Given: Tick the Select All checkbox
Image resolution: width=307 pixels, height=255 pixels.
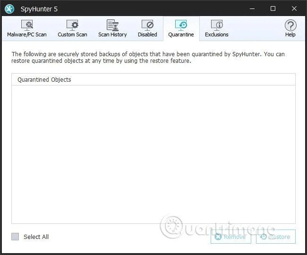Looking at the screenshot, I should tap(15, 237).
